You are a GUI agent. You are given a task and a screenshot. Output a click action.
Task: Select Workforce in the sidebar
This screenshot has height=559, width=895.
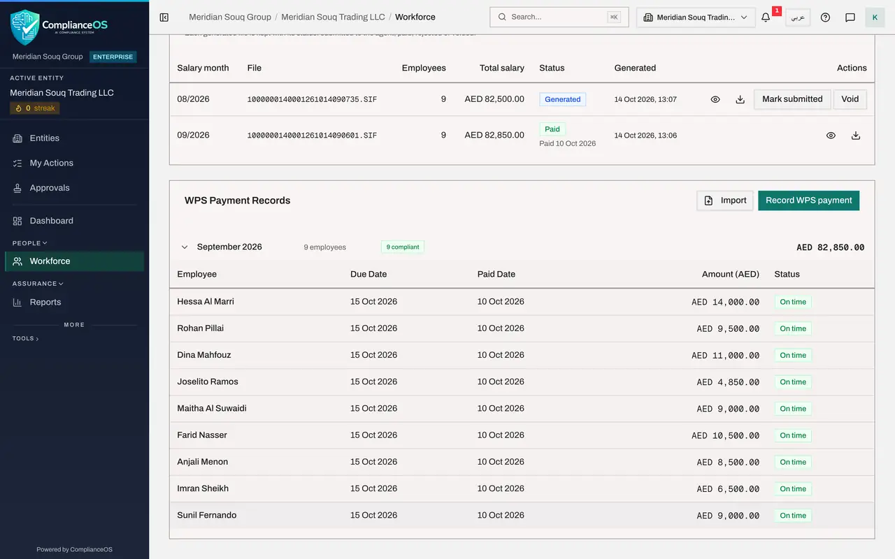(x=75, y=261)
